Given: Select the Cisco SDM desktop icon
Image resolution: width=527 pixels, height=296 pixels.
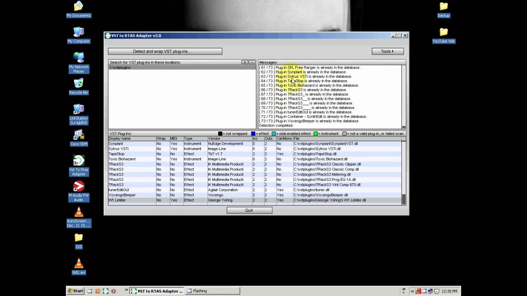Looking at the screenshot, I should pyautogui.click(x=79, y=137).
